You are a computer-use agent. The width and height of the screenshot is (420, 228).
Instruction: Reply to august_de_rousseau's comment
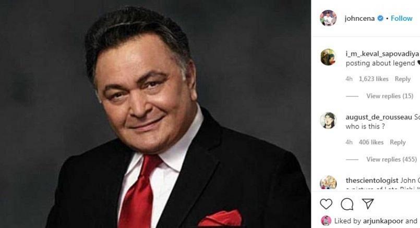pos(398,143)
